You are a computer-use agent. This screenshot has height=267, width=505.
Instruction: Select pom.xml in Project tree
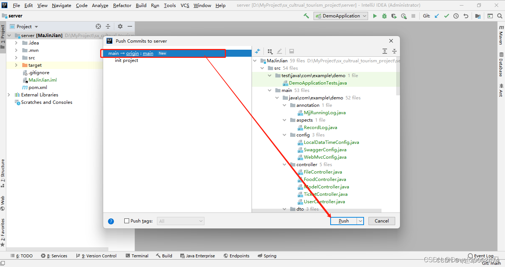[38, 88]
